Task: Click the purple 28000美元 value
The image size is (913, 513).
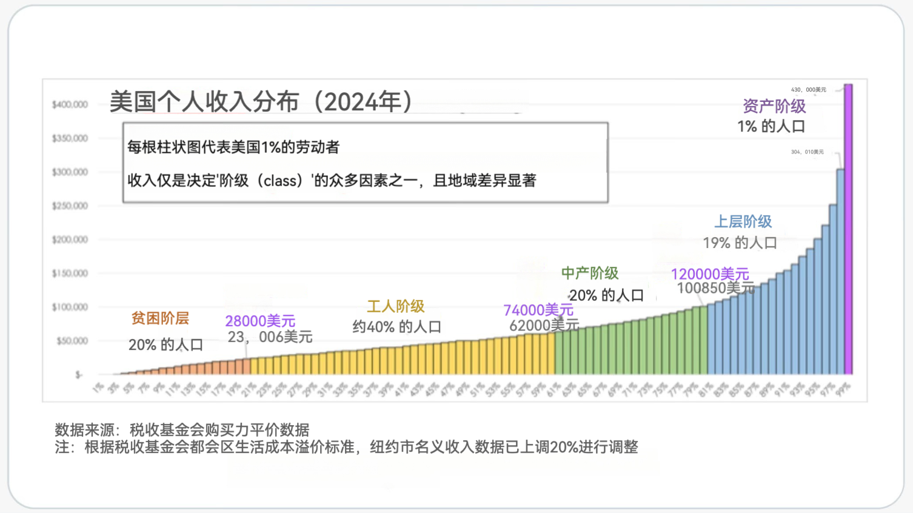Action: click(x=260, y=321)
